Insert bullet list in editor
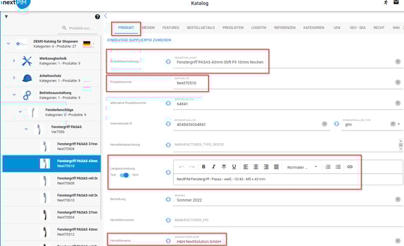Viewport: 404px width, 246px height. click(x=338, y=167)
